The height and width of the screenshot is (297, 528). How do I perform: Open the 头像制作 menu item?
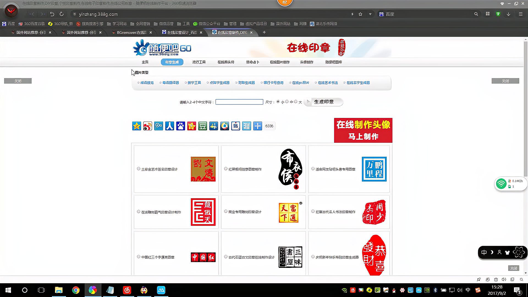click(306, 62)
